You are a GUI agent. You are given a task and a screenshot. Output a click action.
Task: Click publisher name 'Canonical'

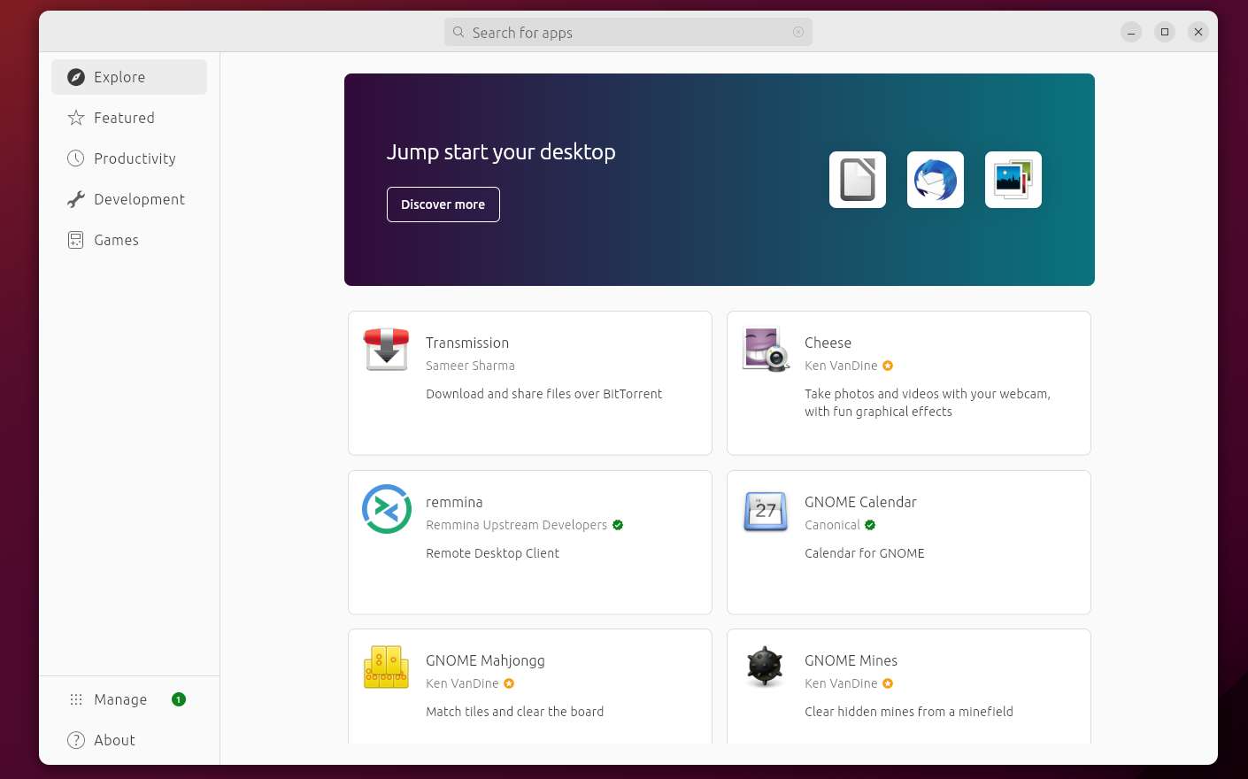[x=832, y=525]
